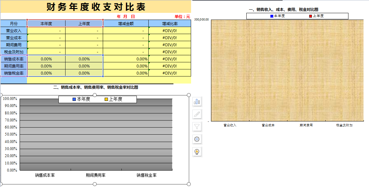The height and width of the screenshot is (187, 369).
Task: Select the 0.00% cell for 销售成本率 under 本年度
Action: tap(47, 59)
